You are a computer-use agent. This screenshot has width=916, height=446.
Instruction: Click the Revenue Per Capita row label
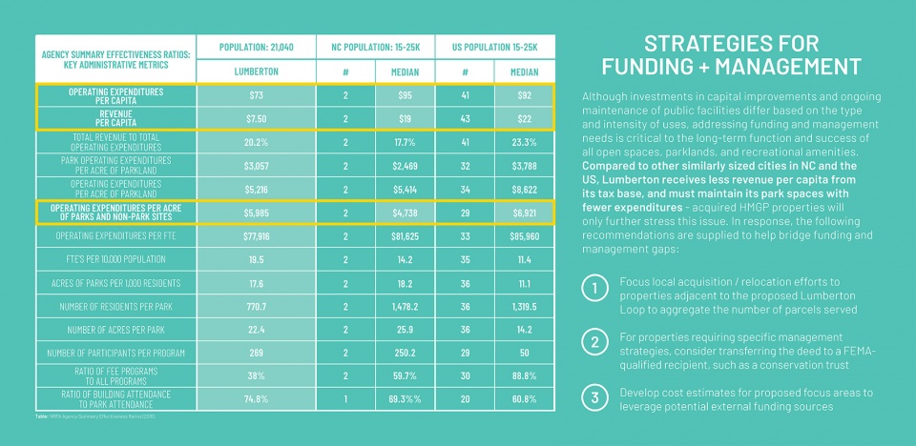click(115, 118)
